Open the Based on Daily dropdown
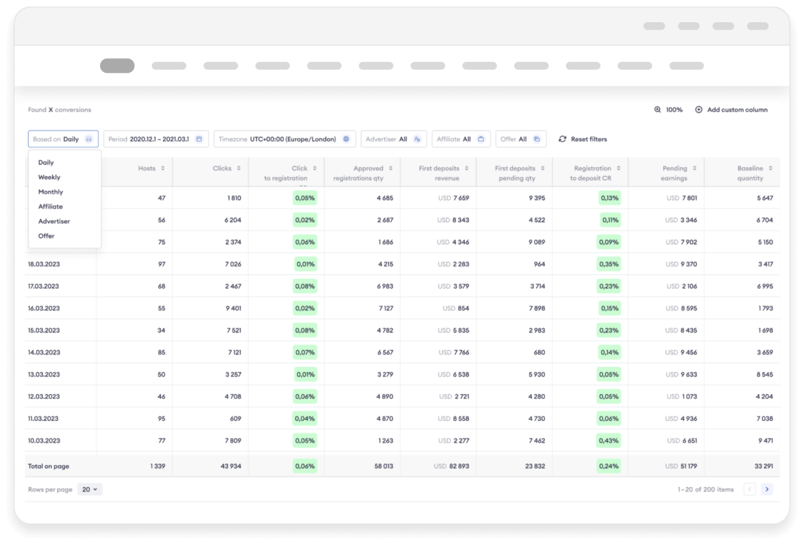804x546 pixels. (x=63, y=139)
